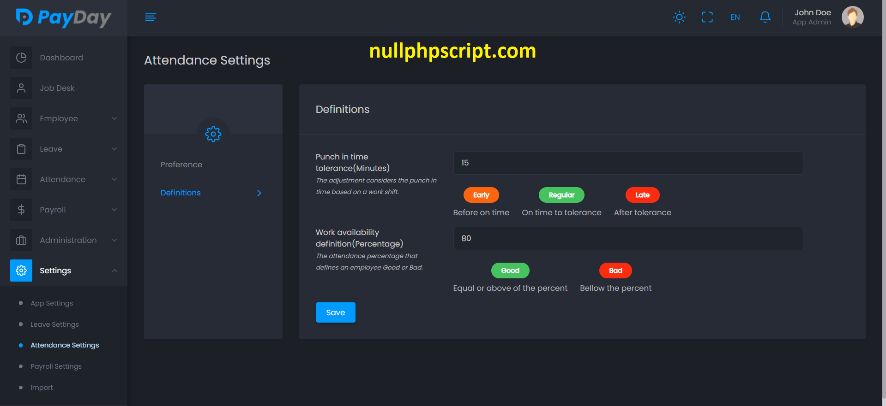Viewport: 886px width, 406px height.
Task: Toggle light mode with the sun icon
Action: tap(679, 18)
